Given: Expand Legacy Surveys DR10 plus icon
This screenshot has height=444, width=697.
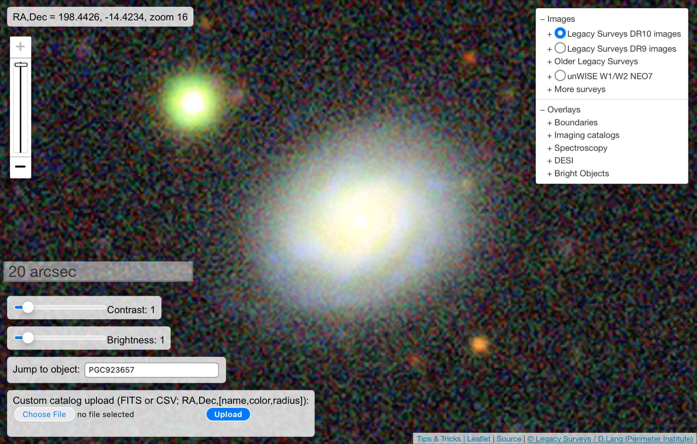Looking at the screenshot, I should click(x=549, y=34).
